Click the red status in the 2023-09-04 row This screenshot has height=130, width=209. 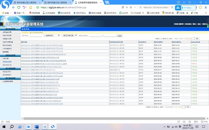tap(194, 64)
